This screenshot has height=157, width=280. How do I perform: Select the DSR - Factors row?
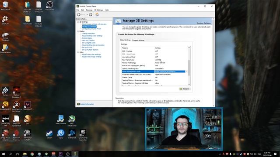pos(154,51)
